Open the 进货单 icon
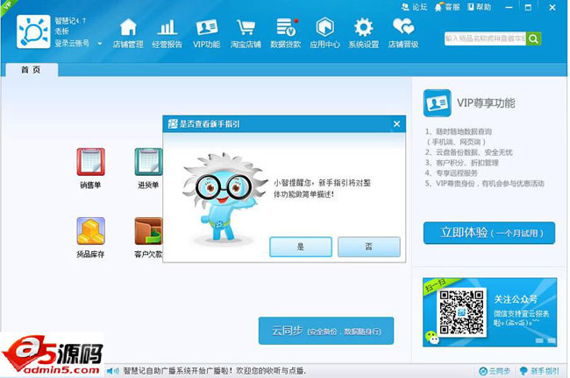The height and width of the screenshot is (378, 570). [x=148, y=168]
